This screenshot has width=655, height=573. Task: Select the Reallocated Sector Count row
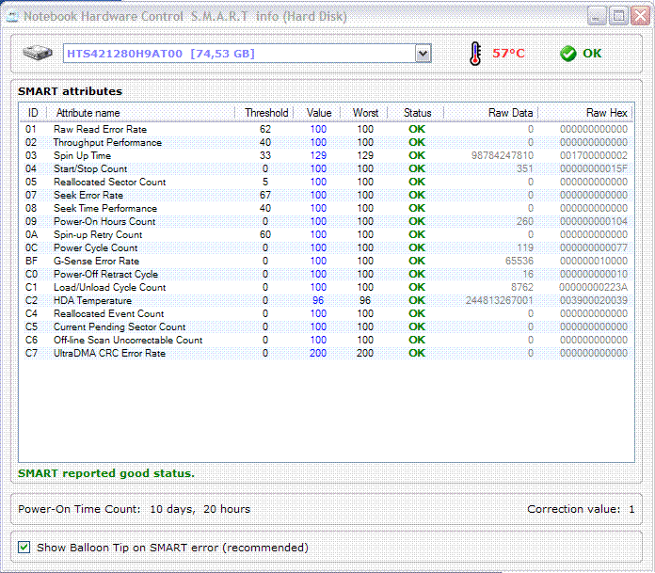coord(327,182)
